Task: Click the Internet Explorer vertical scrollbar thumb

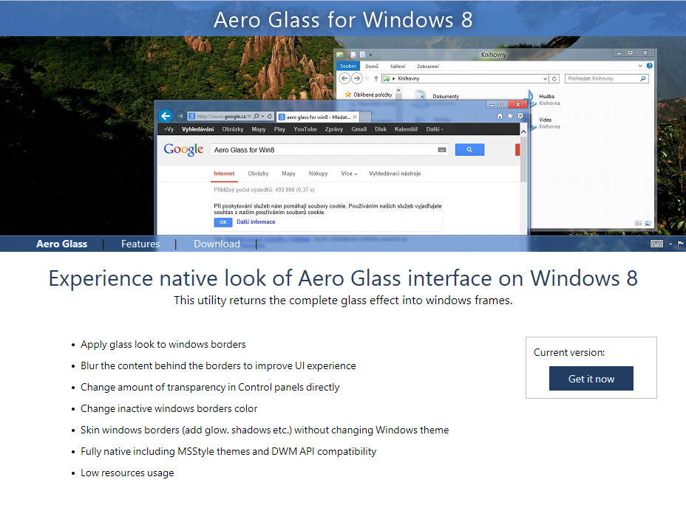Action: coord(523,159)
